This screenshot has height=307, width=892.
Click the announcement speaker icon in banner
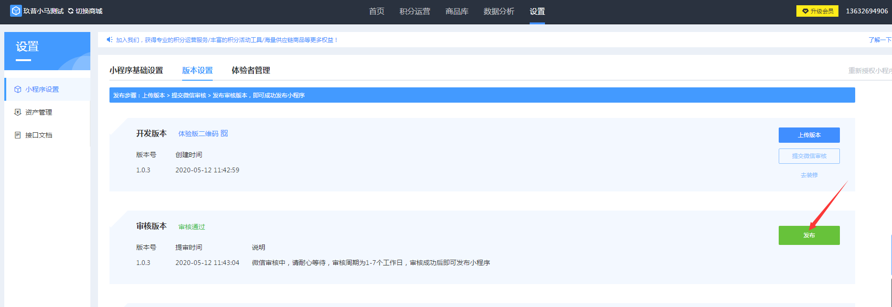109,40
